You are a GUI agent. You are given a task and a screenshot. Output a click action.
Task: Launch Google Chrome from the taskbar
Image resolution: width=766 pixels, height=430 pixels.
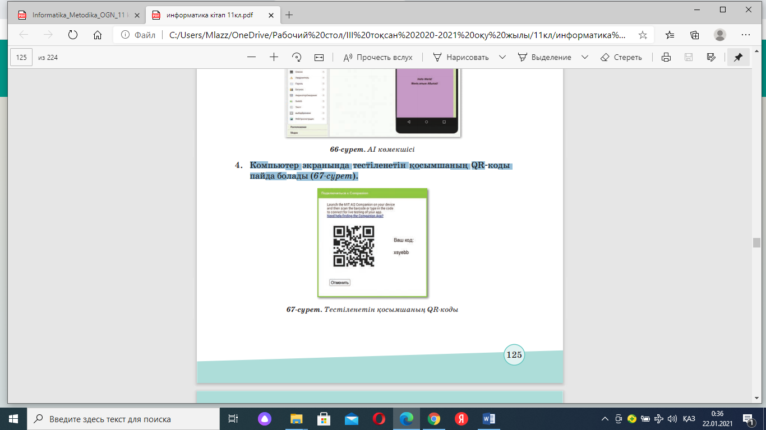pyautogui.click(x=433, y=419)
